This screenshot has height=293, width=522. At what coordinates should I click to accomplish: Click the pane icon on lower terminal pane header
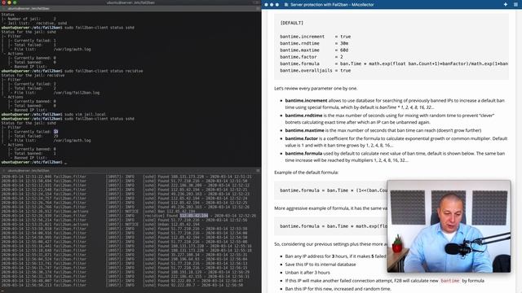click(x=258, y=170)
